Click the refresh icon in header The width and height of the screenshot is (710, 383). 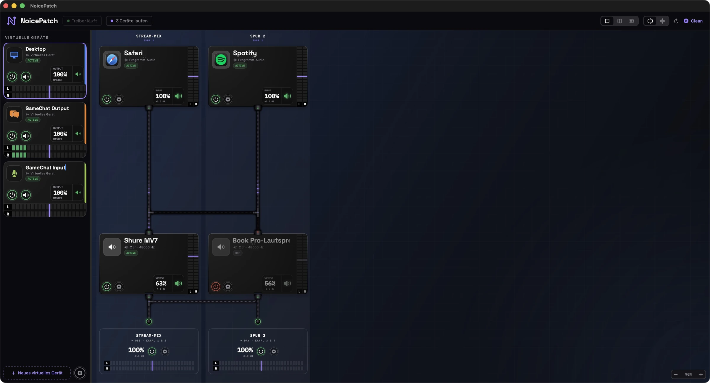pyautogui.click(x=676, y=21)
